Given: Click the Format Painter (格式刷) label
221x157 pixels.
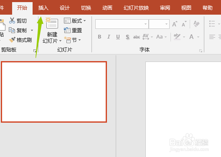Looking at the screenshot, I should click(24, 40).
